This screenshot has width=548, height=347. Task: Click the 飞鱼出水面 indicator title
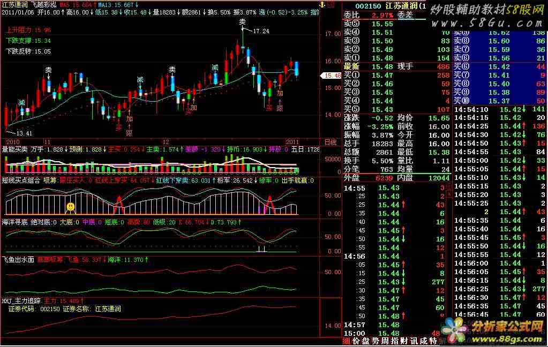point(18,259)
